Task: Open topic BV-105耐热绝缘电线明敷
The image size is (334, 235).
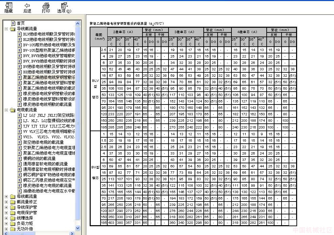Action: pyautogui.click(x=49, y=45)
